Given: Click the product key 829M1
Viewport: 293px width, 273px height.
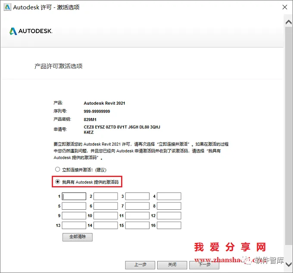Looking at the screenshot, I should pyautogui.click(x=90, y=120).
